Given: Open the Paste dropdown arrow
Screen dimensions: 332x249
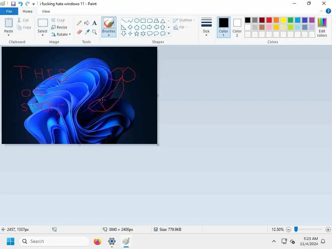Looking at the screenshot, I should point(9,35).
